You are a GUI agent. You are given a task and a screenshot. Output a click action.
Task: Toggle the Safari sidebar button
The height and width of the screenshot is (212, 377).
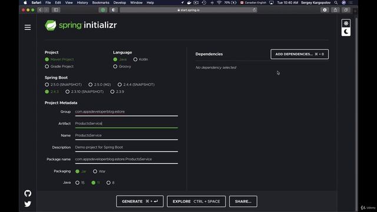[x=56, y=10]
